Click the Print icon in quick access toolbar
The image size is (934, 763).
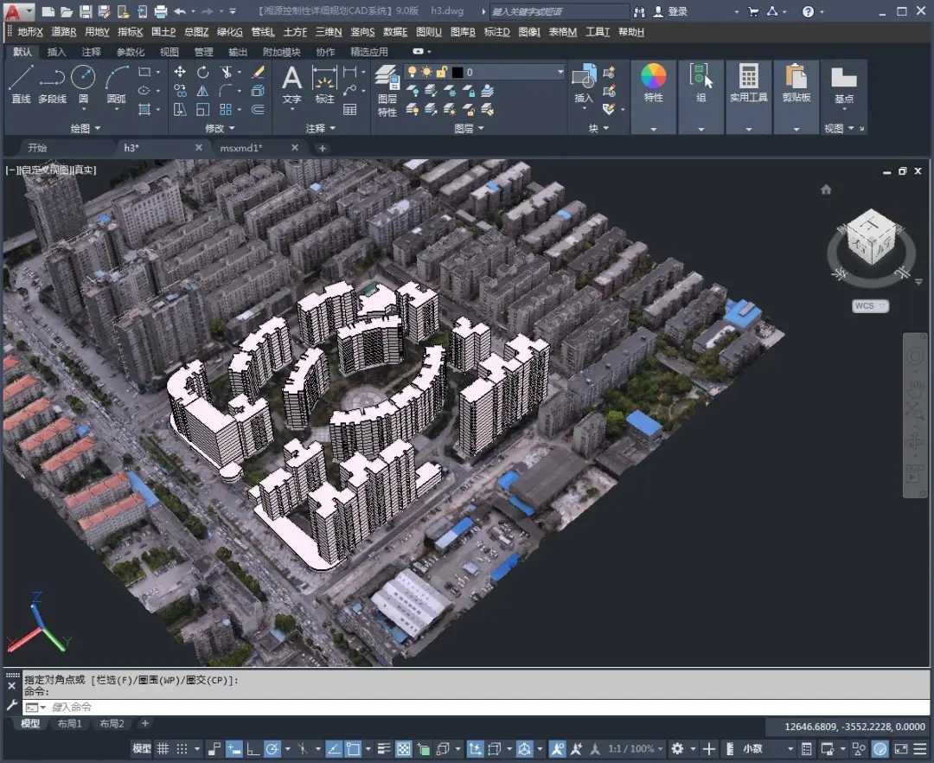161,11
